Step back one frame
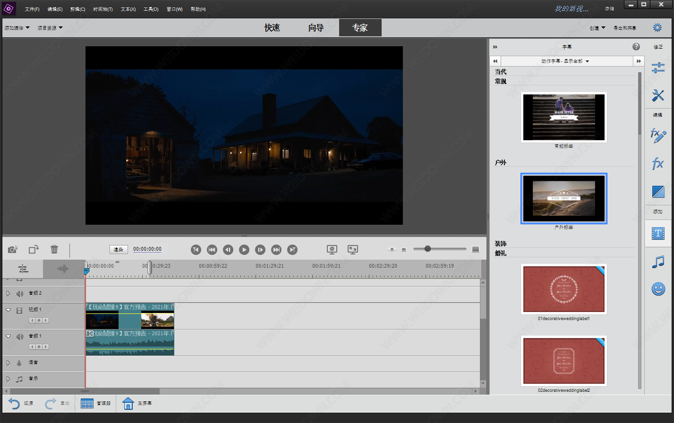This screenshot has width=674, height=423. tap(228, 249)
